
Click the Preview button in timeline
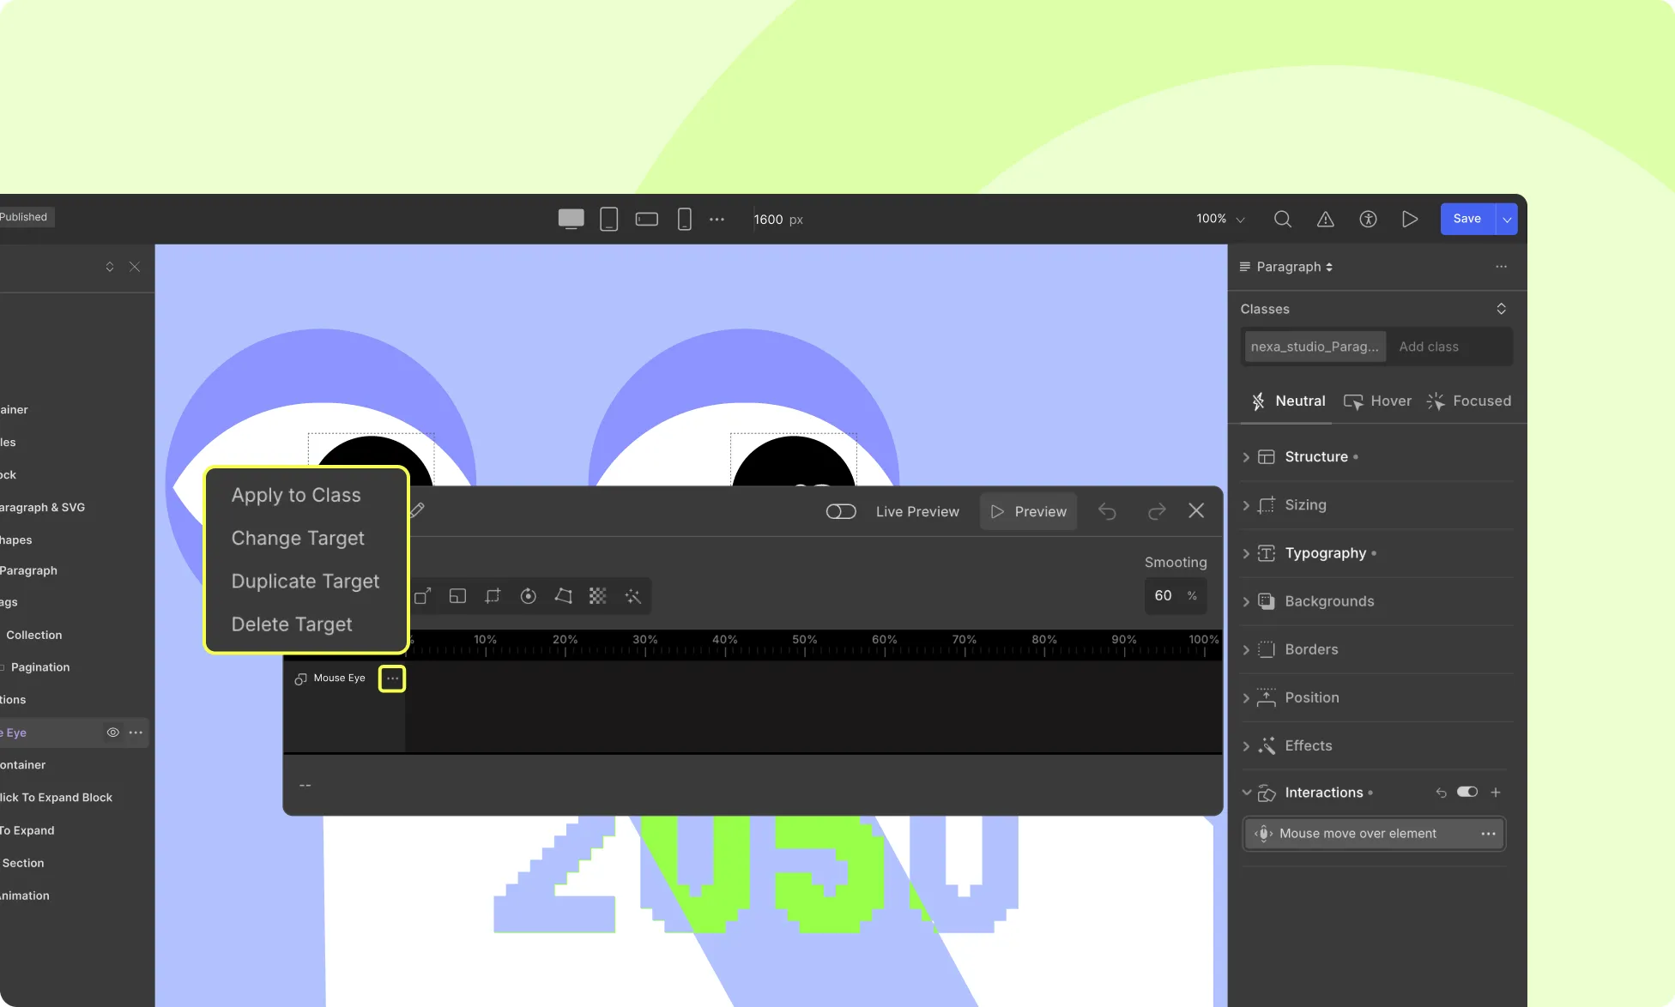(1028, 512)
